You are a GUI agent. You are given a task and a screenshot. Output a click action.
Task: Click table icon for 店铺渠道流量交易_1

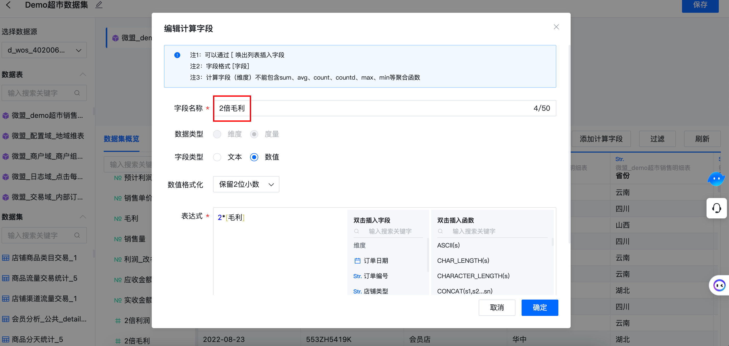pos(6,299)
